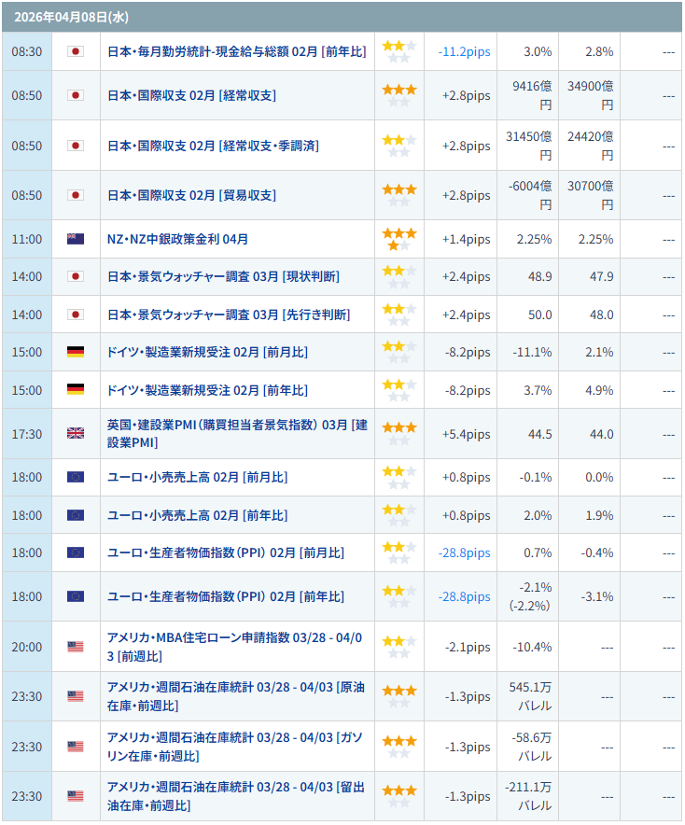Click star rating for NZ中銀政策金利

coord(399,239)
